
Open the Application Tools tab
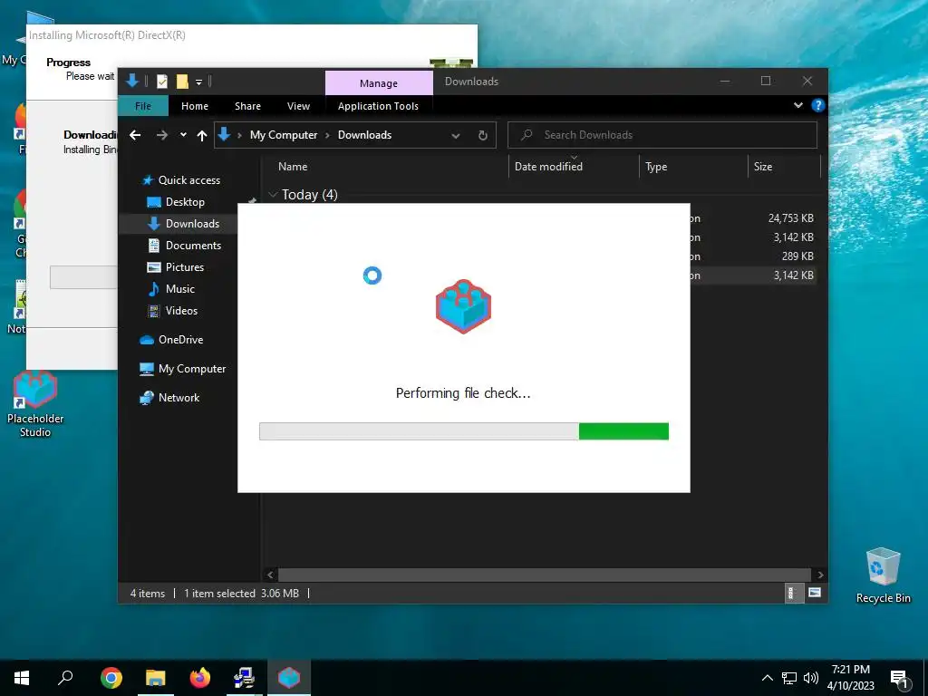[x=378, y=106]
